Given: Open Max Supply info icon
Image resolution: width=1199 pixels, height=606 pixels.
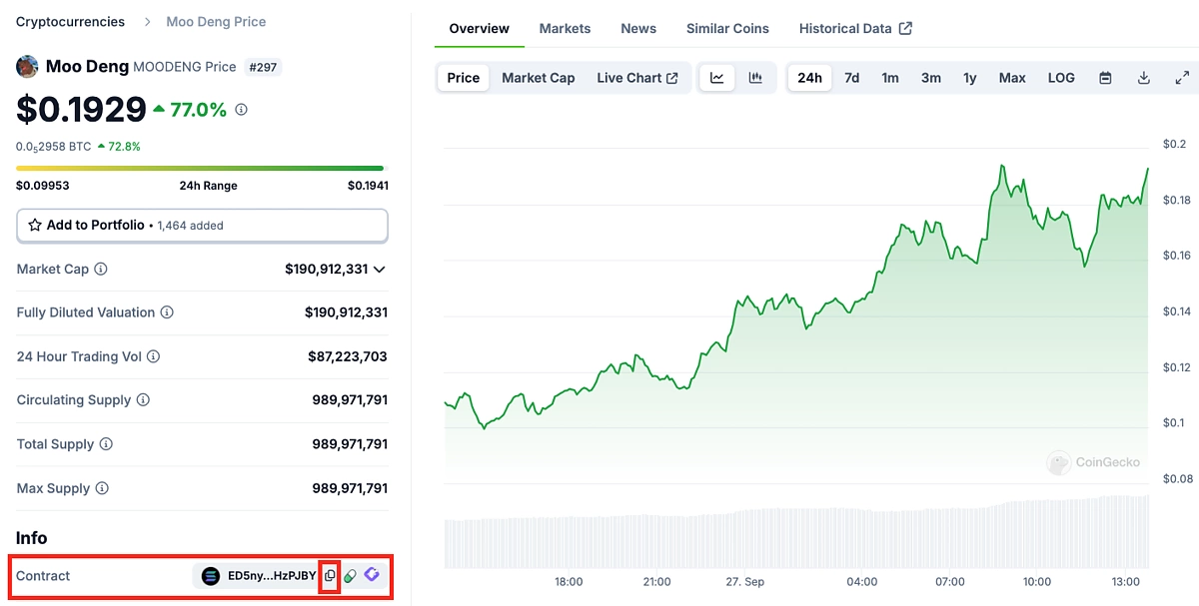Looking at the screenshot, I should tap(102, 488).
